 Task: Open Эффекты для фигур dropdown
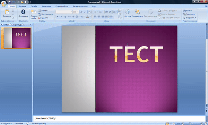click(x=169, y=18)
